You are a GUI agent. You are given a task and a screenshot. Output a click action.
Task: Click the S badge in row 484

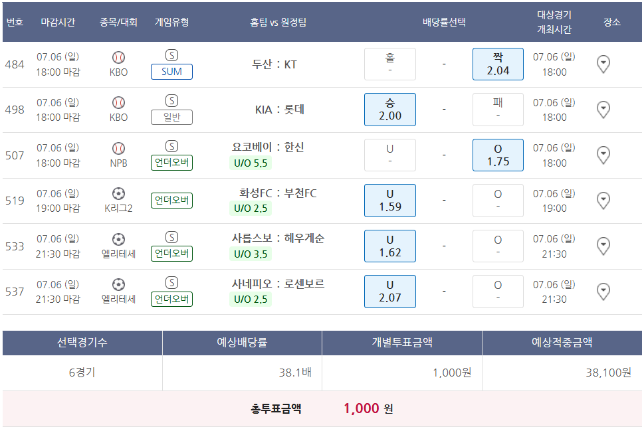[171, 56]
